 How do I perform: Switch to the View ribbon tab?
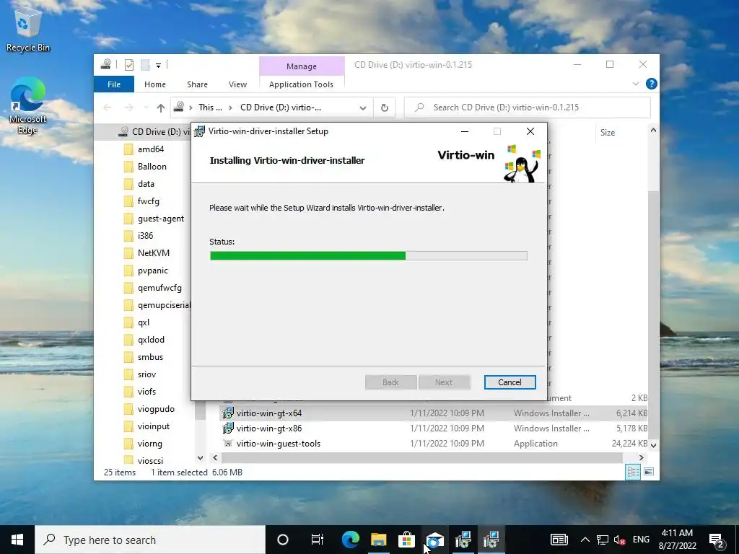(237, 84)
